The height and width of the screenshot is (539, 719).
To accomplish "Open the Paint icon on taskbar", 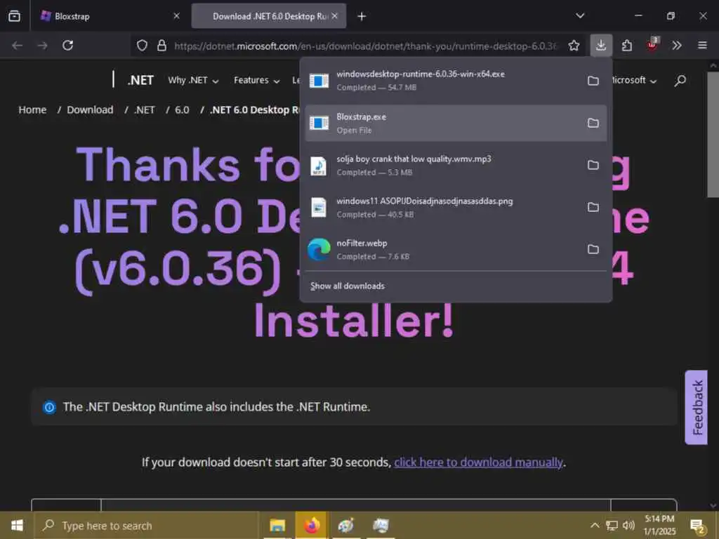I will click(345, 526).
